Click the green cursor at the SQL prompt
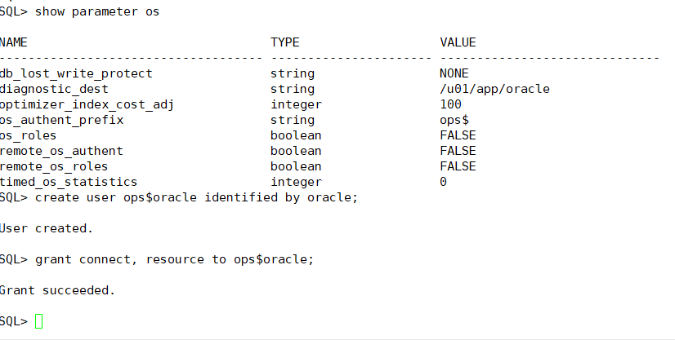 [x=39, y=321]
